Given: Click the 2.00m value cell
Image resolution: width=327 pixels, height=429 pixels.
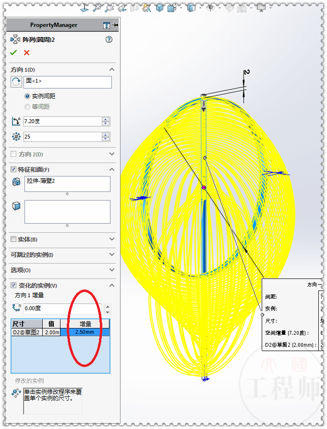Looking at the screenshot, I should coord(52,332).
